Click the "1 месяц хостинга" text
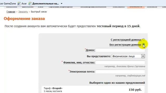Viewport: 166px width, 93px height. pyautogui.click(x=53, y=91)
